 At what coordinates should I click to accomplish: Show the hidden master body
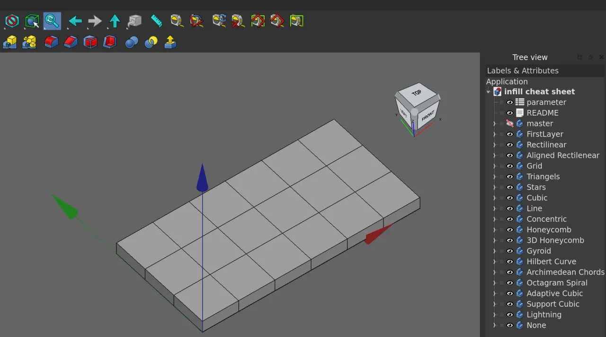510,123
